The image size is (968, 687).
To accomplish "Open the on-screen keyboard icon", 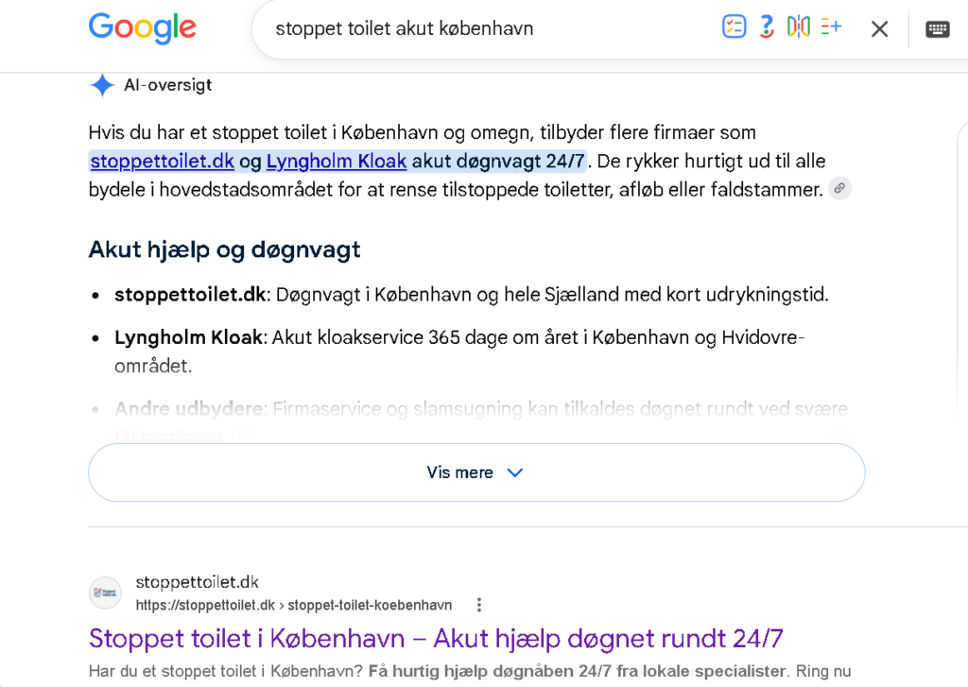I will pyautogui.click(x=937, y=29).
